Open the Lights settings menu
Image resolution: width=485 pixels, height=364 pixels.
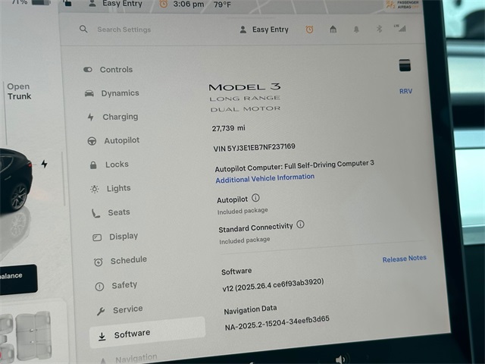pos(111,188)
